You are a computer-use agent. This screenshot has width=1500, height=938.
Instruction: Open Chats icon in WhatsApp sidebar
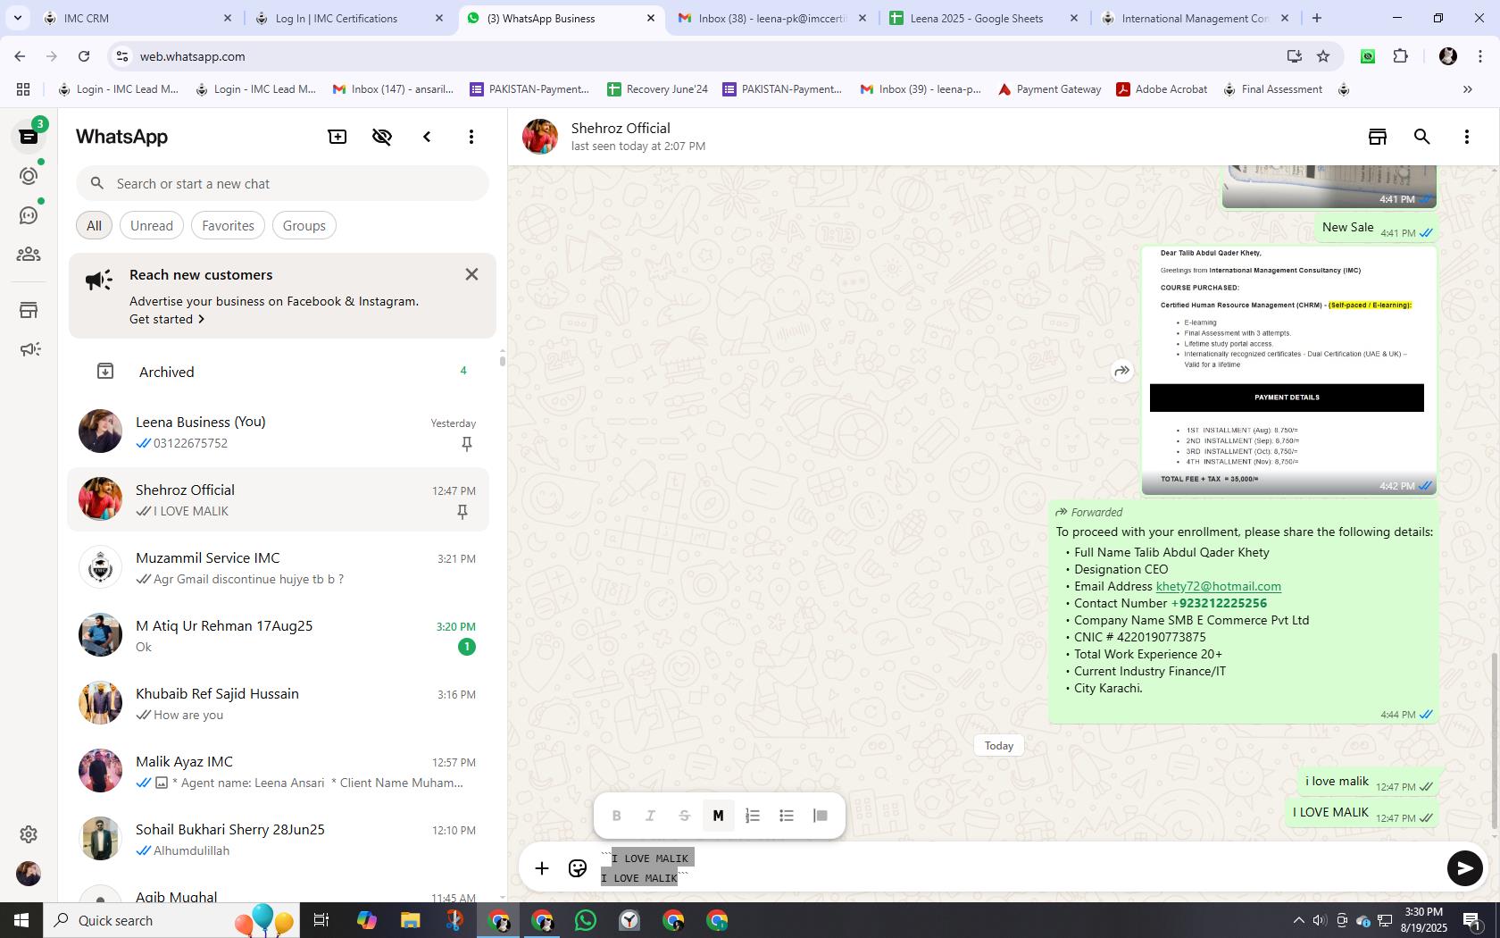click(29, 136)
